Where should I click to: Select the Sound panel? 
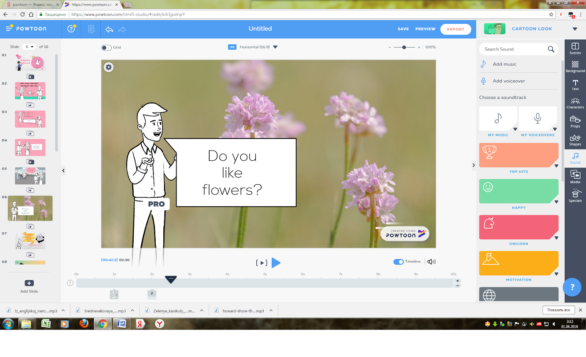tap(575, 159)
